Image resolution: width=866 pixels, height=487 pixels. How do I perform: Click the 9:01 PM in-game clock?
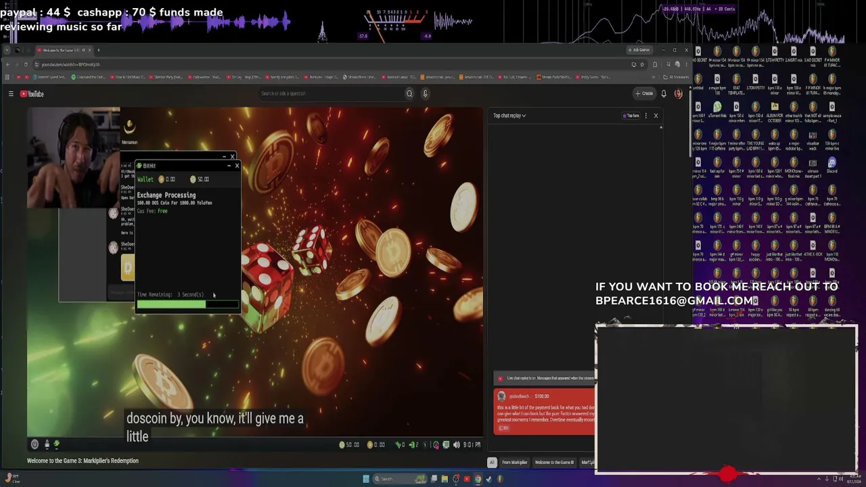(x=474, y=444)
